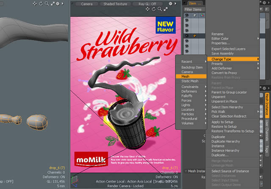
Task: Select the expand arrows under Ray GL button
Action: click(166, 9)
